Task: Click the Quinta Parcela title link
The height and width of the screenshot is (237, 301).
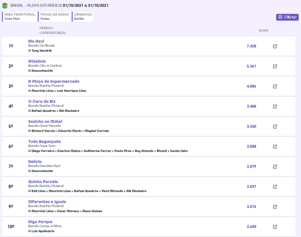Action: [43, 182]
